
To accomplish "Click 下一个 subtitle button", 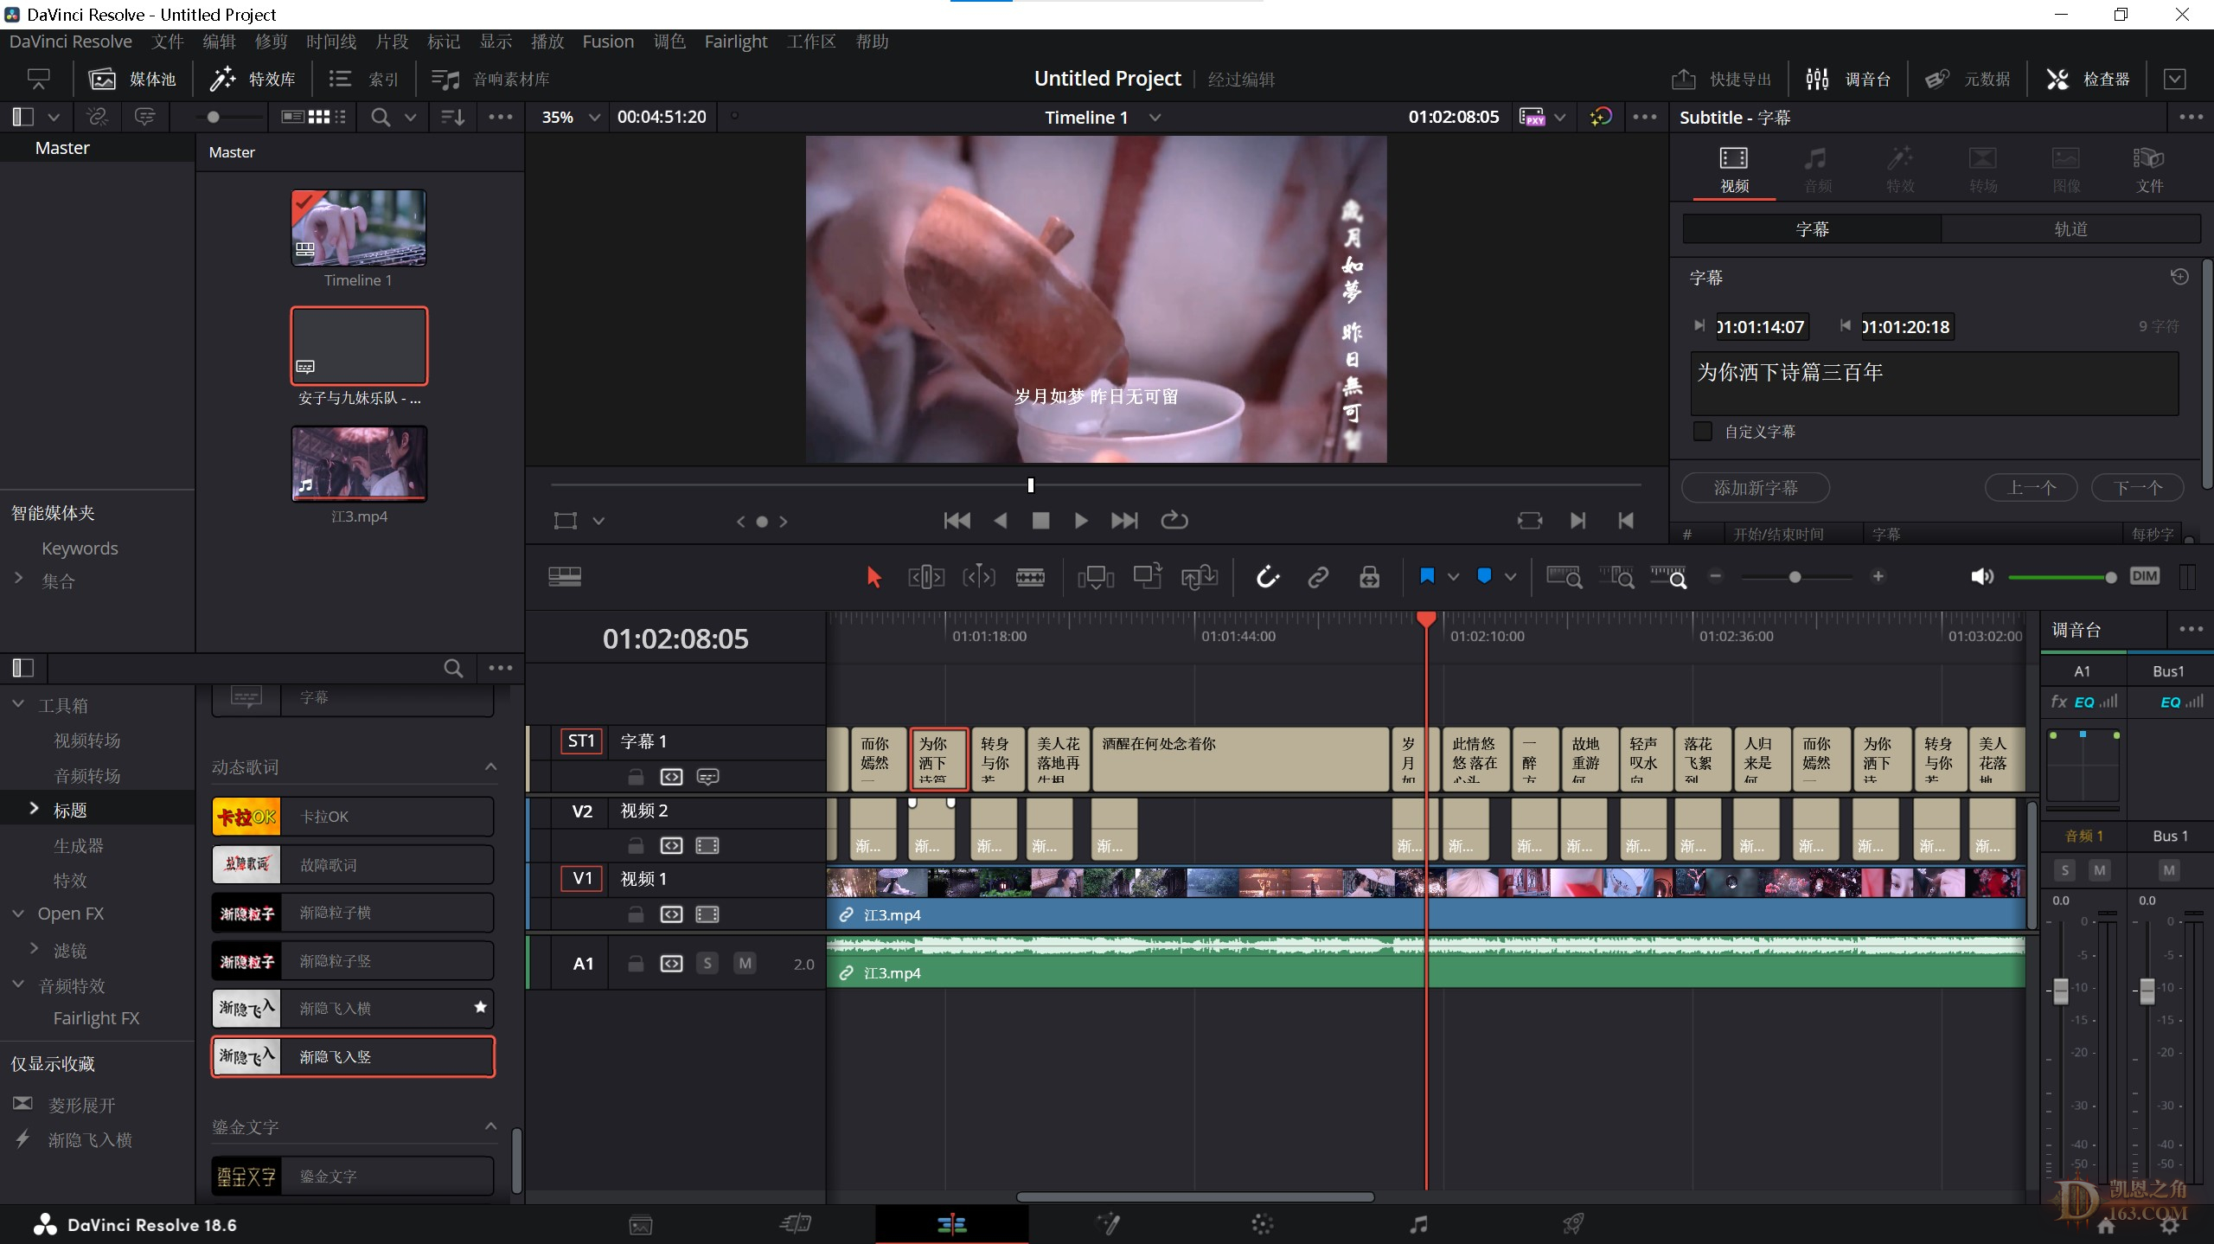I will click(x=2138, y=488).
